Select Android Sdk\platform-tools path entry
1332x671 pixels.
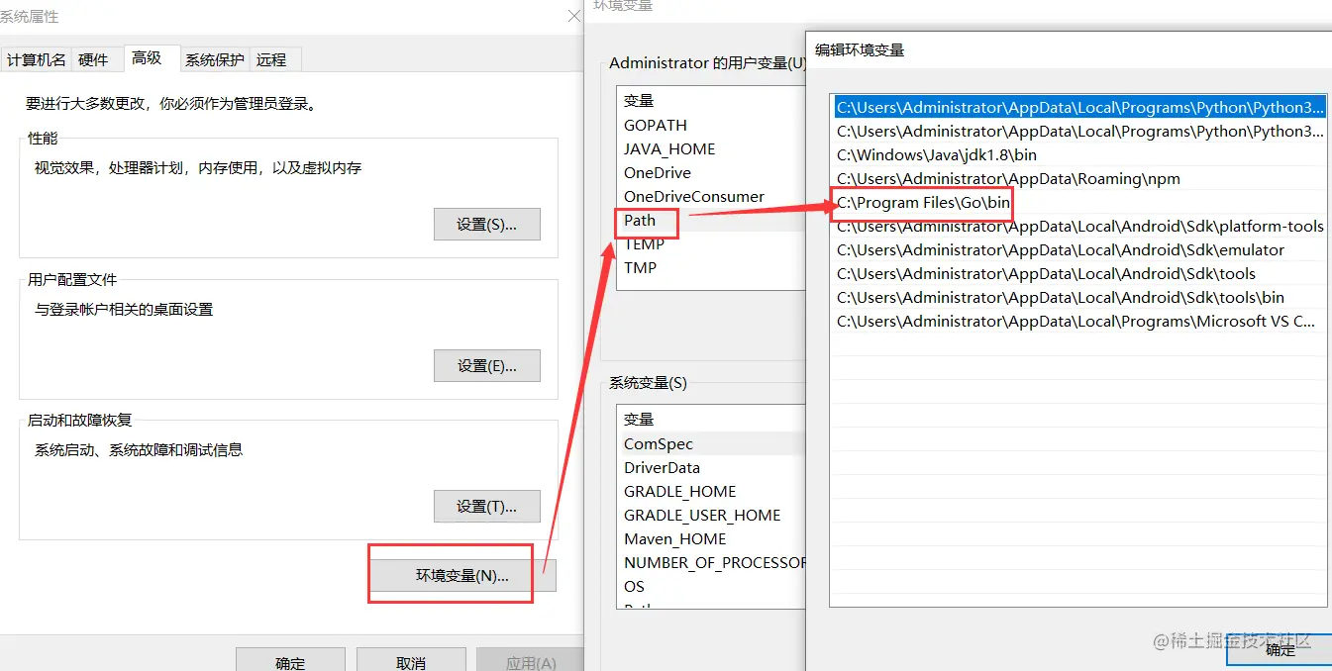[x=1078, y=226]
